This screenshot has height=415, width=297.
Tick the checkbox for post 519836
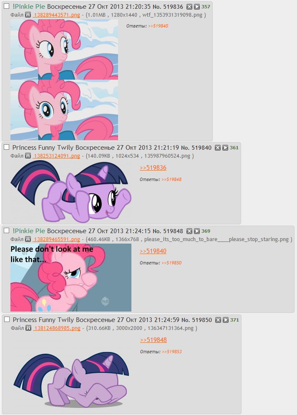[x=7, y=6]
